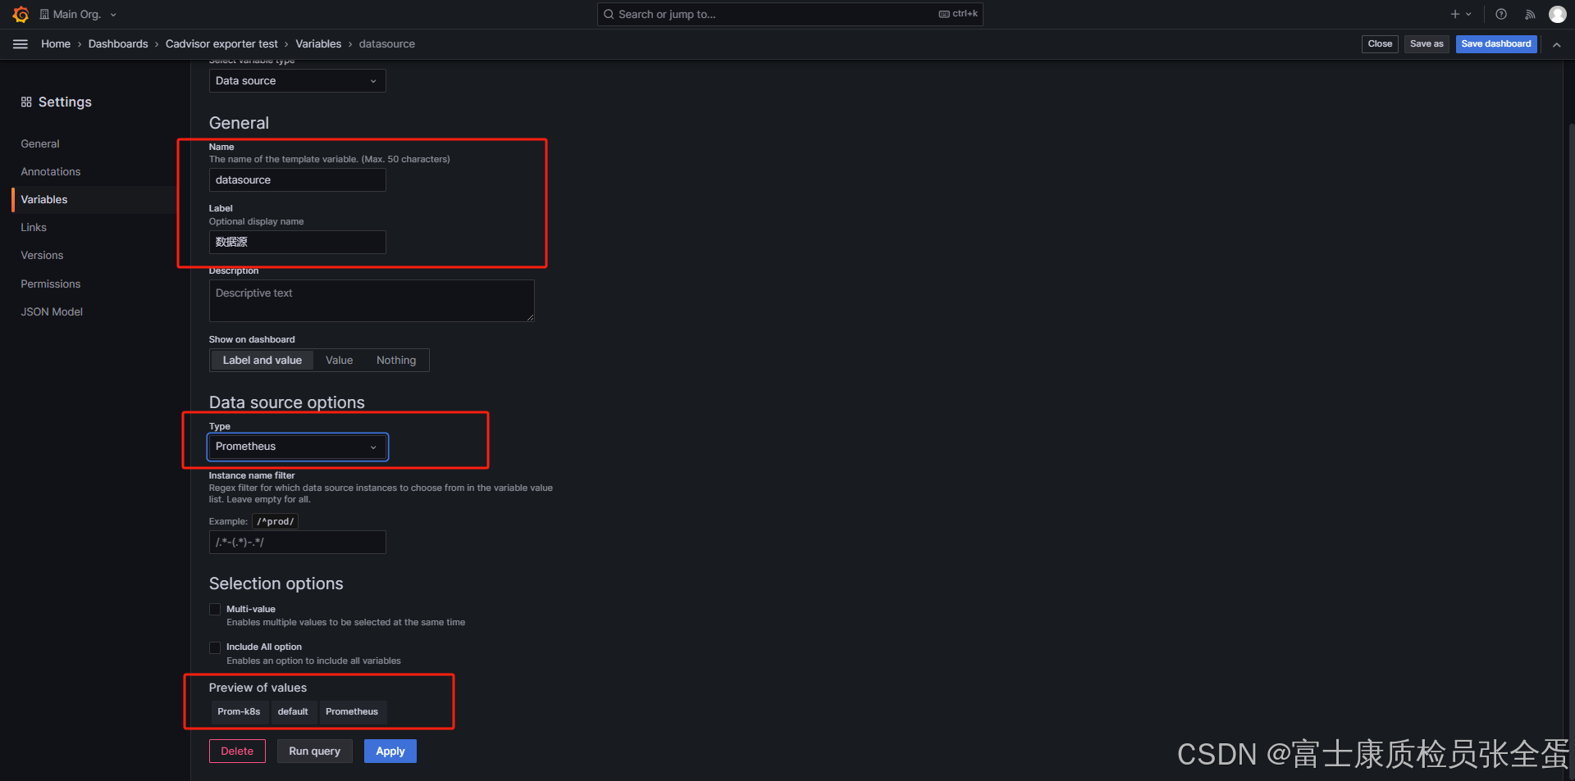Open Variables breadcrumb link
Viewport: 1575px width, 781px height.
[x=318, y=44]
